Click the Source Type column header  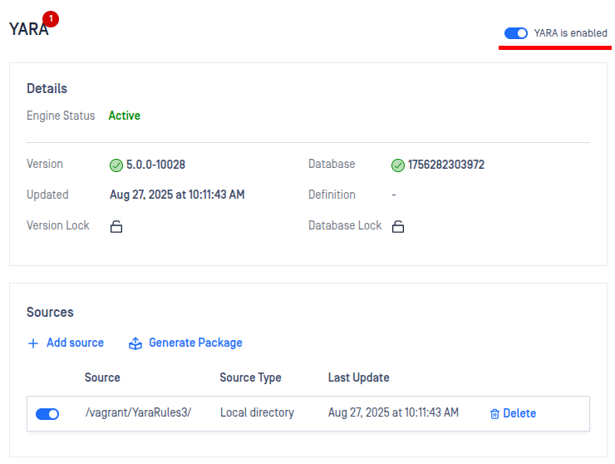(250, 378)
